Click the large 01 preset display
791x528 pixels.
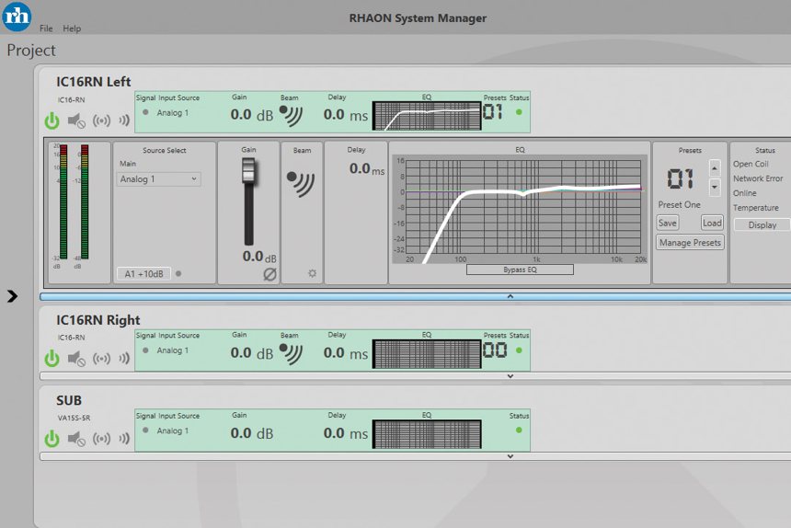[x=681, y=178]
